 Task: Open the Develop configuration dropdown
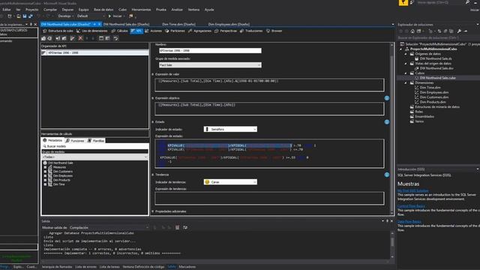[66, 16]
